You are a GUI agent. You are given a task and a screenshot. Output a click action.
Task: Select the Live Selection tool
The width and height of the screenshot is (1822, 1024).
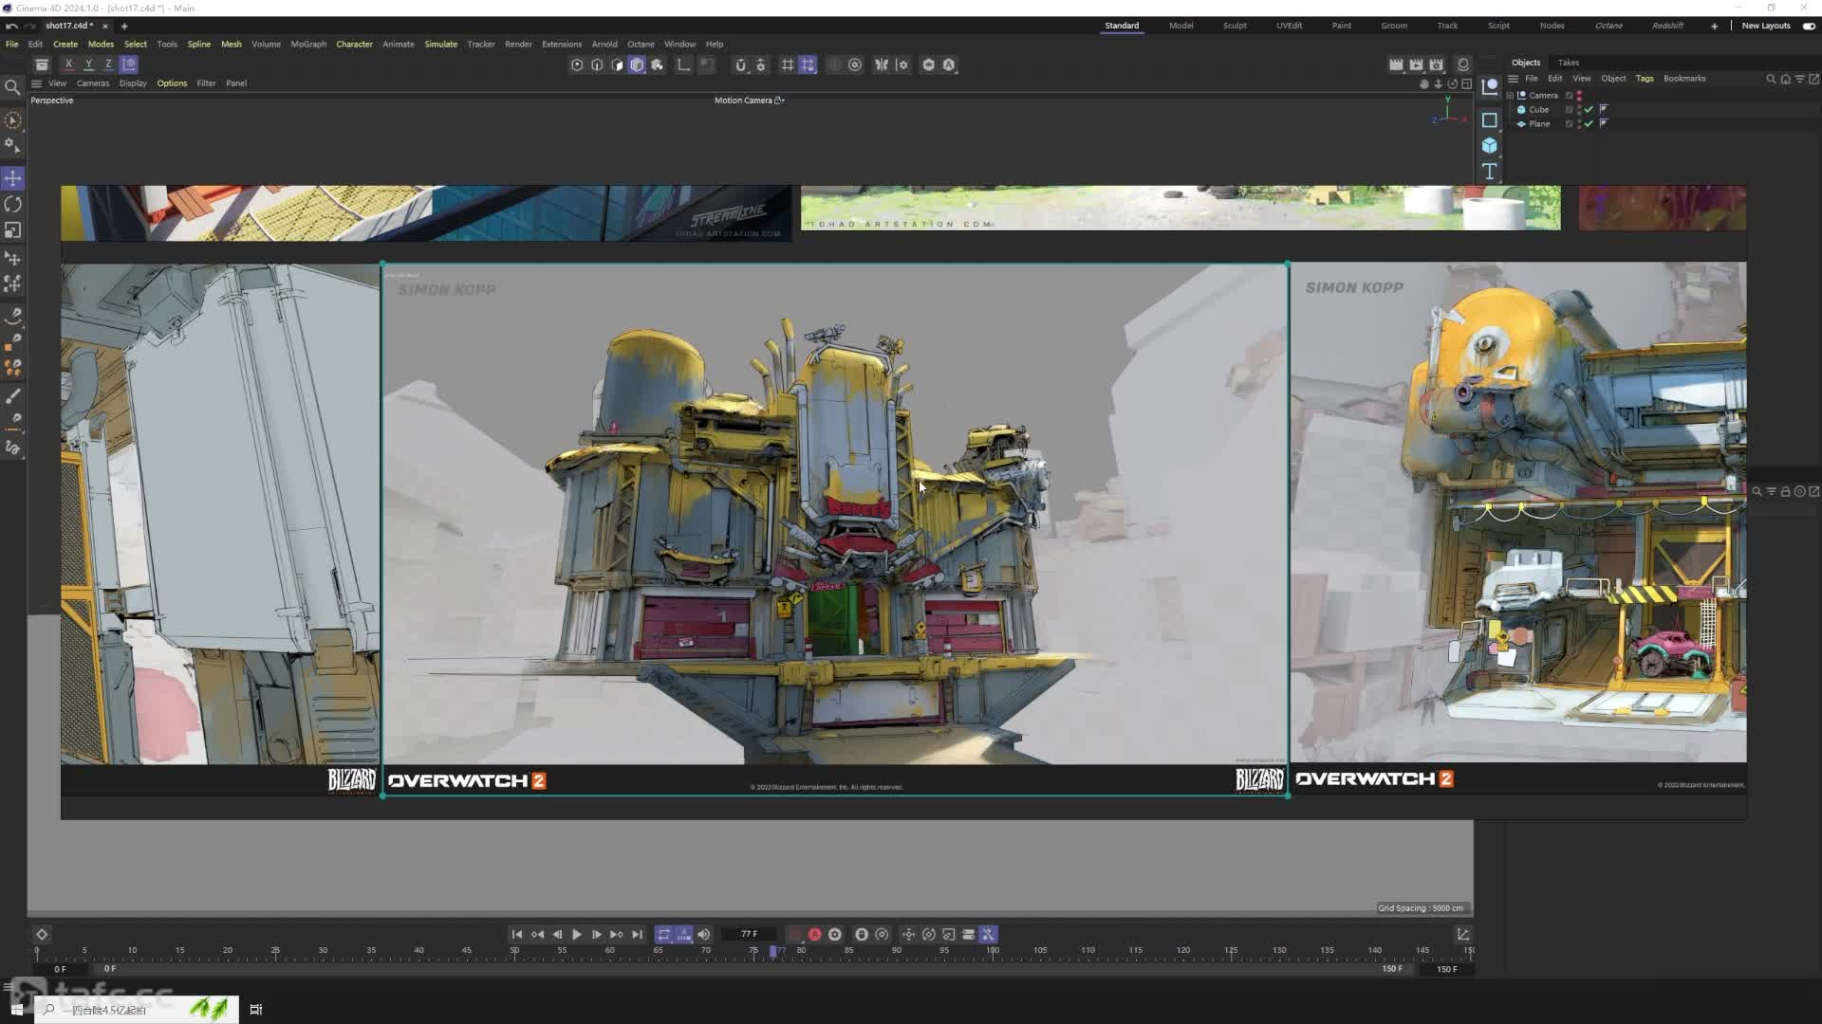(x=13, y=120)
